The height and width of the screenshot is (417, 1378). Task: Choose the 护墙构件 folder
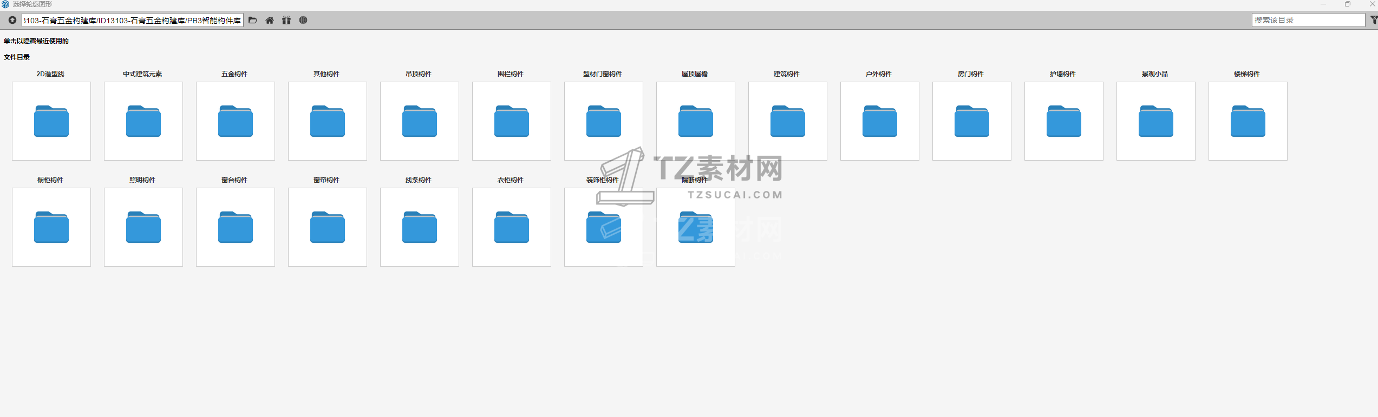click(1064, 121)
